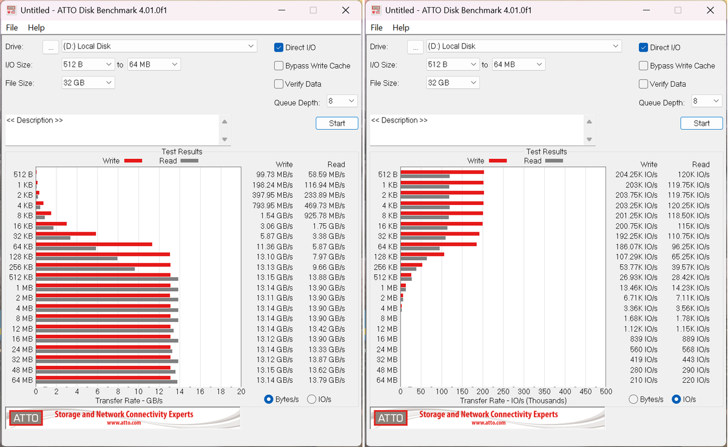Screen dimensions: 728x447
Task: Click the "1.15K IO/s" read value
Action: click(x=693, y=329)
